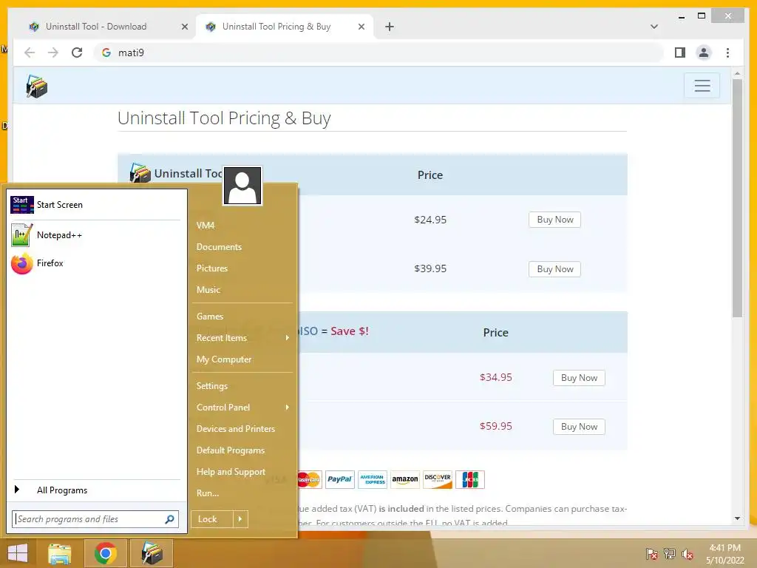Screen dimensions: 757x568
Task: Click the Action Center flag tray icon
Action: tap(651, 554)
